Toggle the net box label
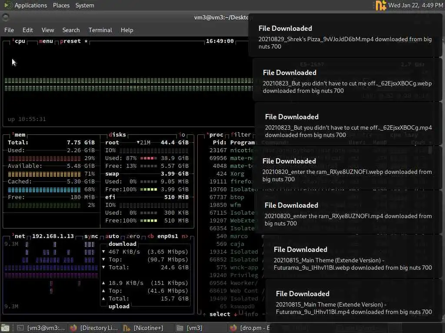Viewport: 445px width, 333px height. pos(19,236)
